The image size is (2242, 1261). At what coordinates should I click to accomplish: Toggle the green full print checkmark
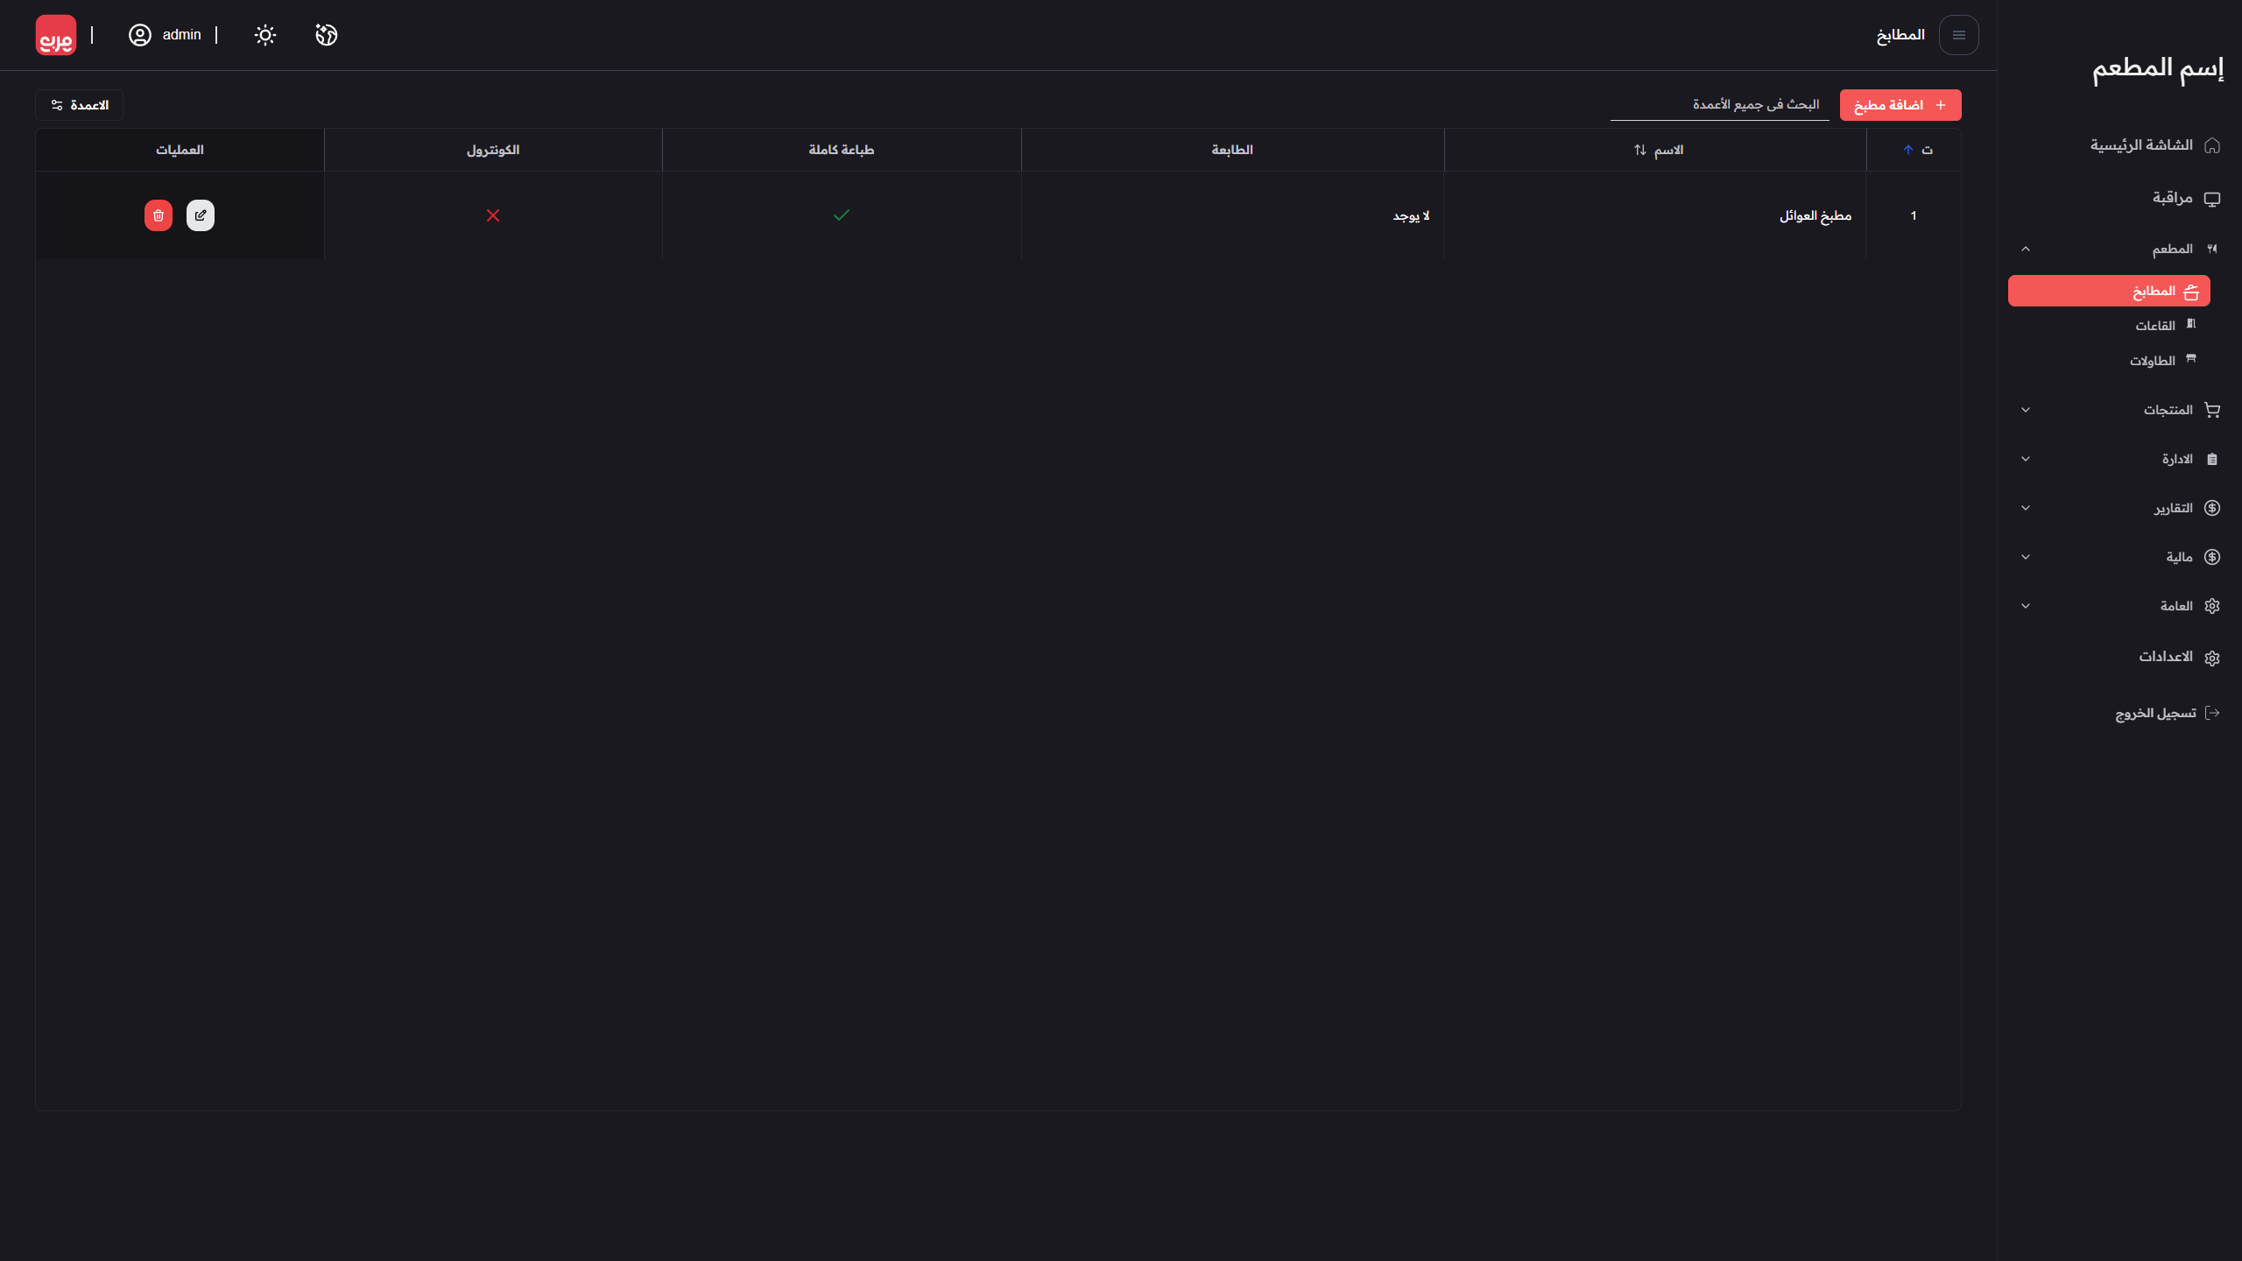pyautogui.click(x=842, y=215)
